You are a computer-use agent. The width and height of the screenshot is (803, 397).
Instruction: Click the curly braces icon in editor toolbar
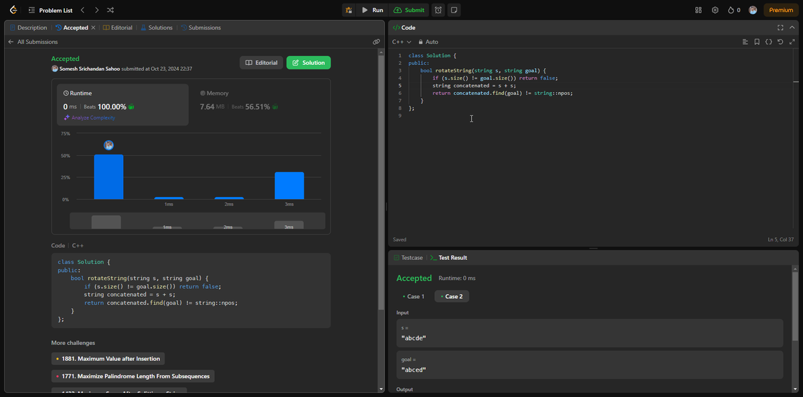(x=769, y=41)
